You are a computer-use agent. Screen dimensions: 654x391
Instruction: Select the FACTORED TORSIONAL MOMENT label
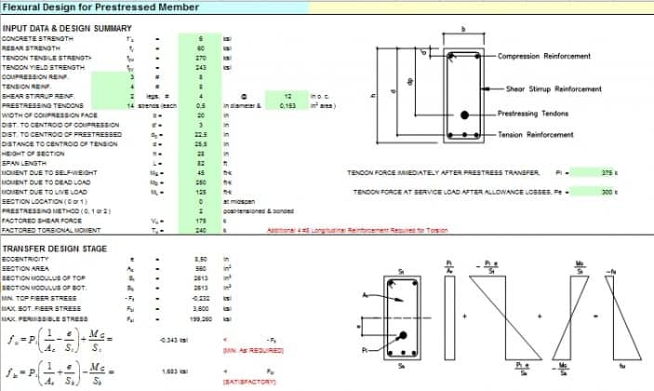(x=51, y=230)
